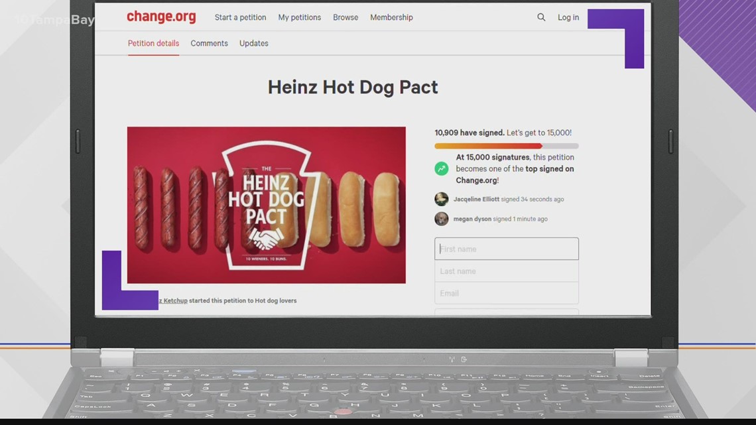This screenshot has height=425, width=756.
Task: Switch to the Updates tab
Action: coord(253,43)
